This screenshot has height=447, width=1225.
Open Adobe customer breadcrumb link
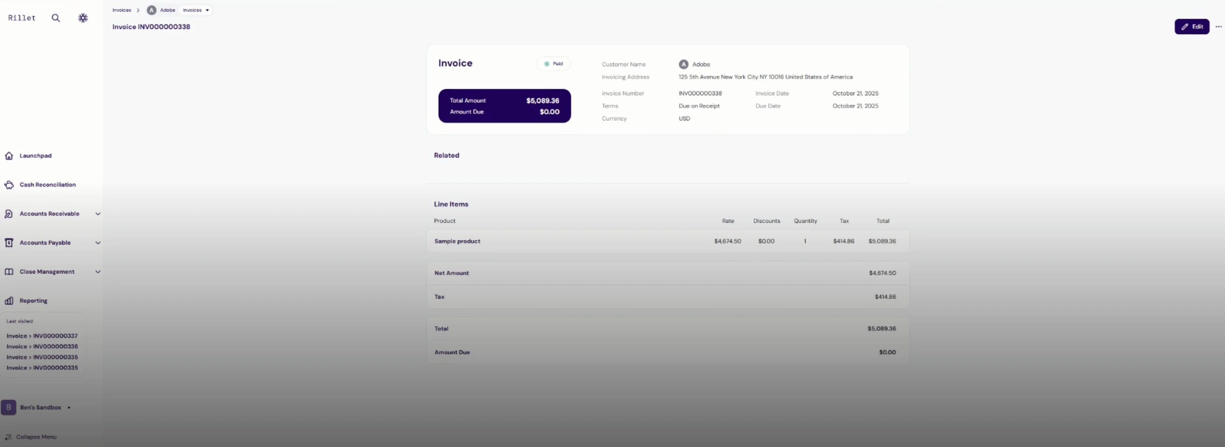[x=168, y=10]
